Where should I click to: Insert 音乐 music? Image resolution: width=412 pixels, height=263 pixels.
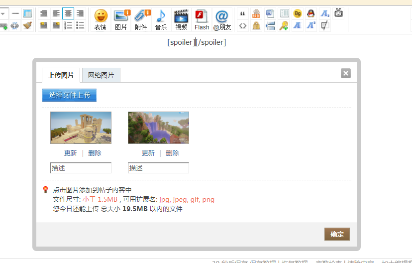click(x=161, y=20)
